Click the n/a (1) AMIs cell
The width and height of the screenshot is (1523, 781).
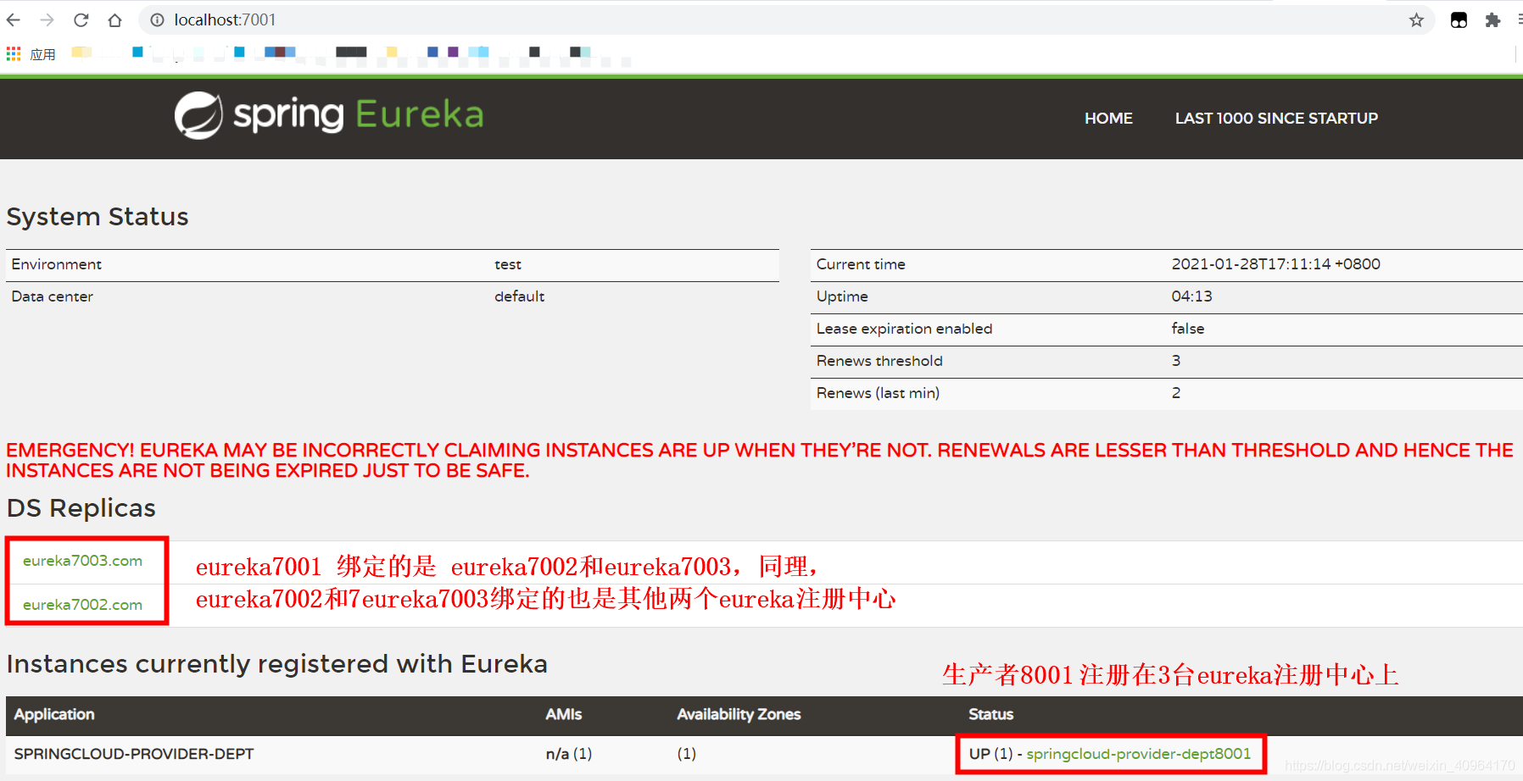[569, 754]
